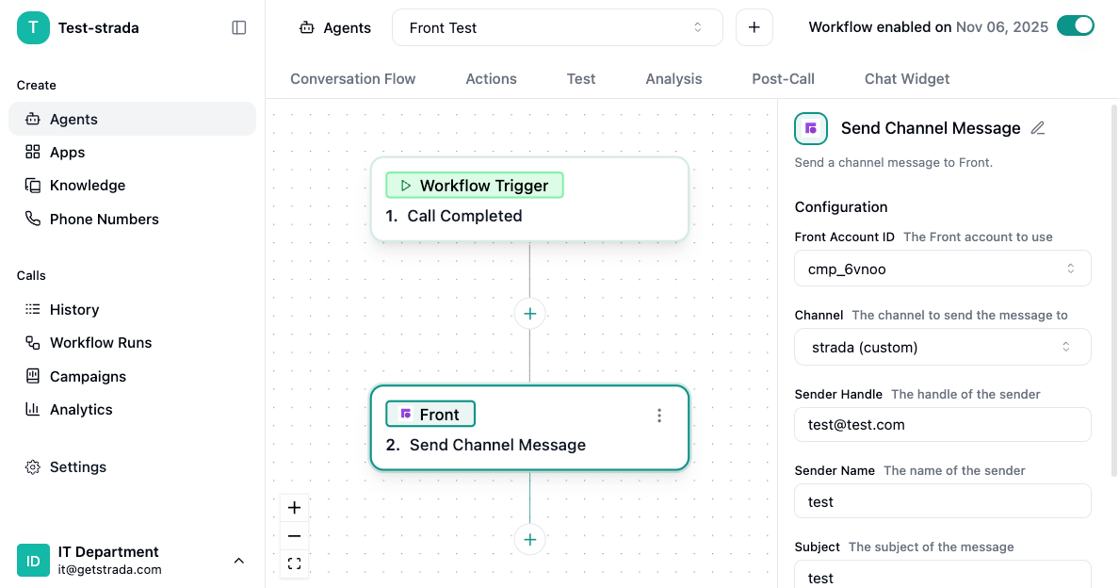Disable the workflow enabled toggle
1119x588 pixels.
click(1076, 26)
